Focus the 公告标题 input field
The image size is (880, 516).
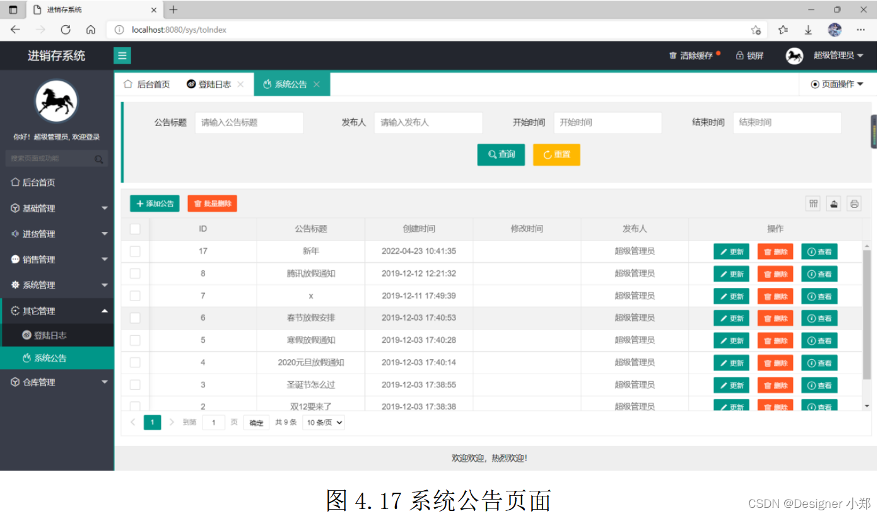(x=249, y=123)
